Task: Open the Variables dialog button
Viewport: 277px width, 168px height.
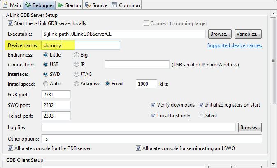Action: [x=248, y=34]
